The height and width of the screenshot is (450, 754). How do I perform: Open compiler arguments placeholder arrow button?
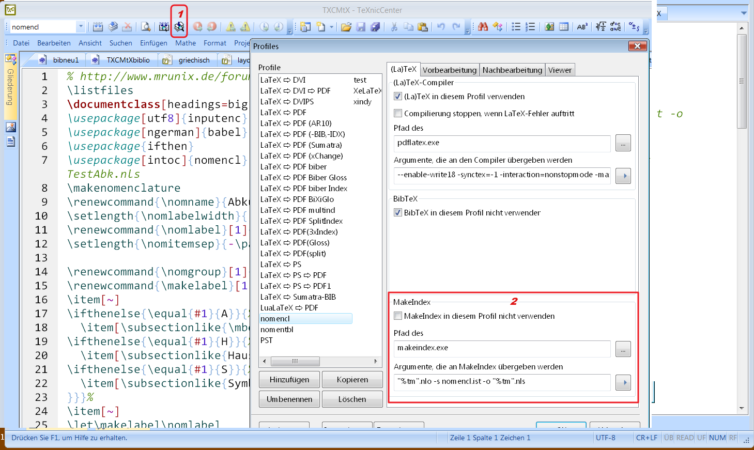click(x=623, y=176)
